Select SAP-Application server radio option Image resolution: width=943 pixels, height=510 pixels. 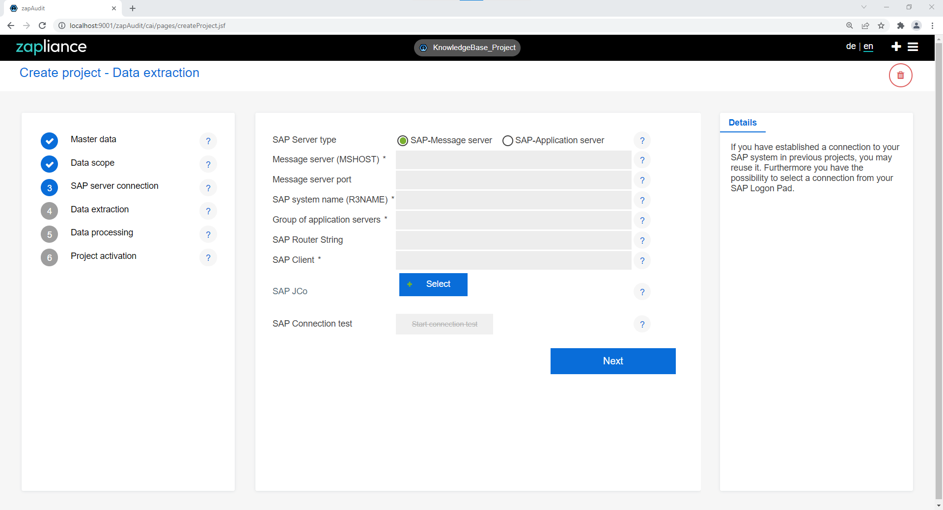tap(508, 141)
